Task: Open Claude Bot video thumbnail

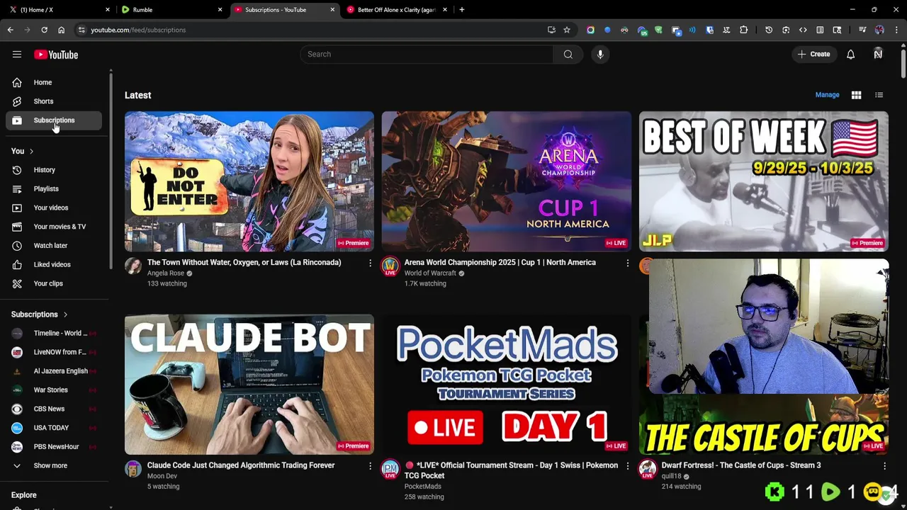Action: 249,385
